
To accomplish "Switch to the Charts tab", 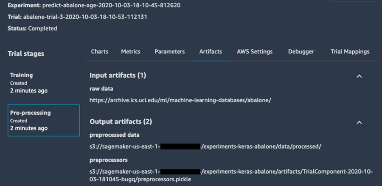I will 100,52.
